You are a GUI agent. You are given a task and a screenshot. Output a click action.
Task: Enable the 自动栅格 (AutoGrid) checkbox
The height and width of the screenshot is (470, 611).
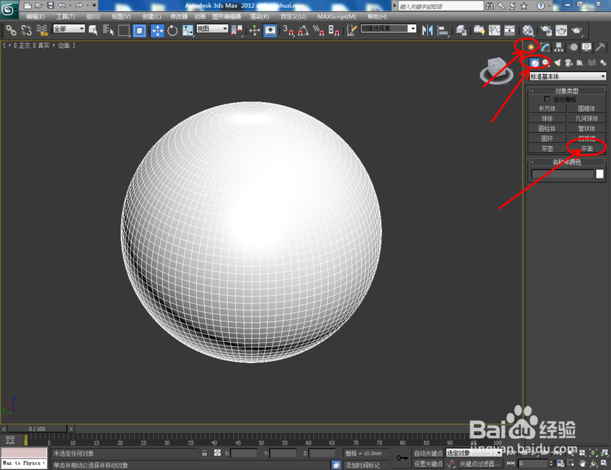548,98
